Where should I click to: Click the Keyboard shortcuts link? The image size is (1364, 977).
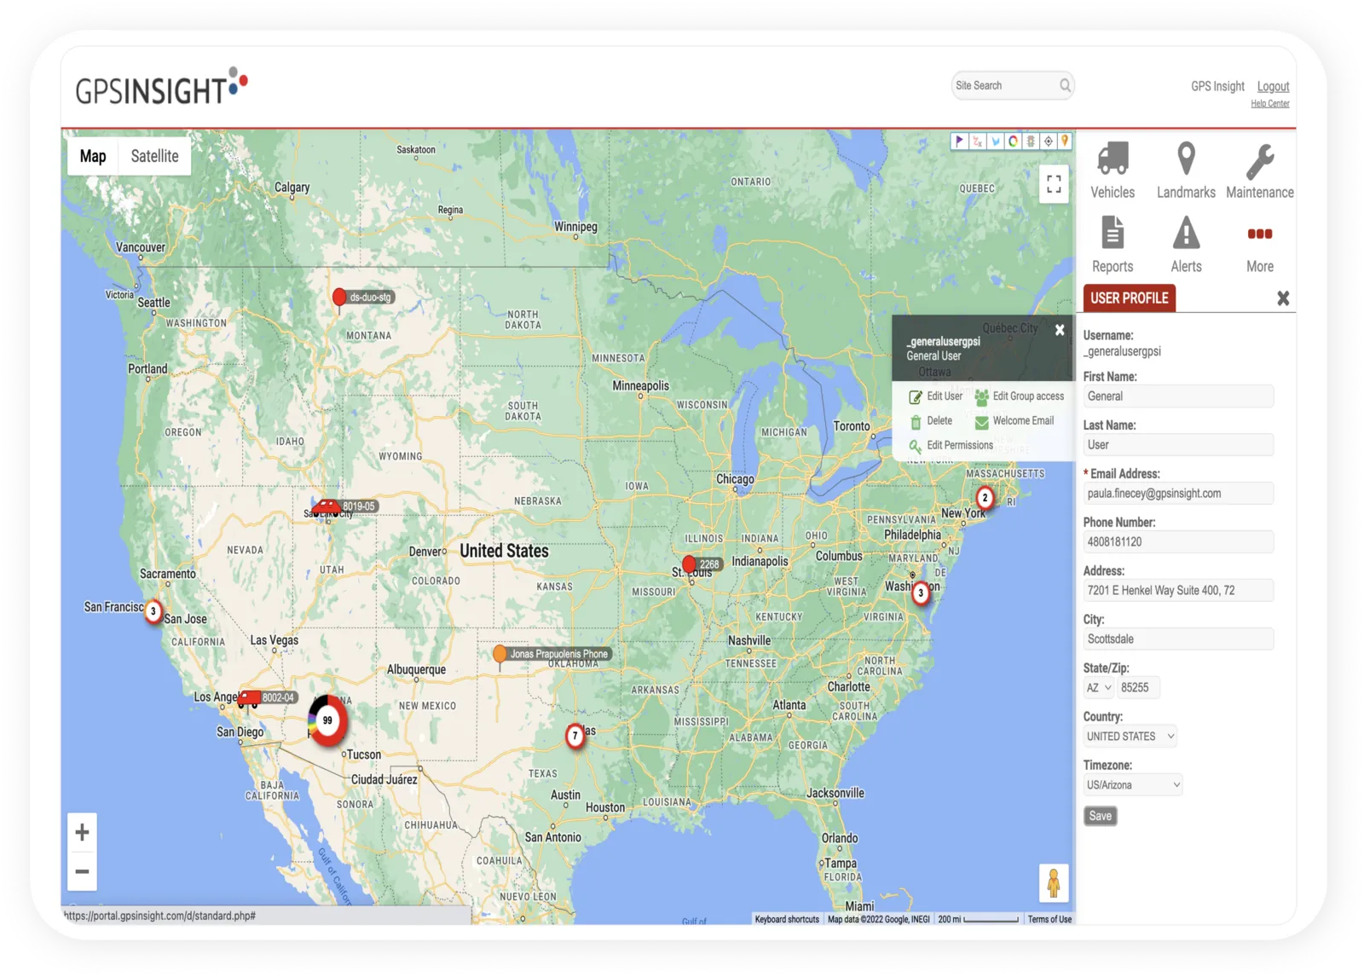pyautogui.click(x=787, y=919)
